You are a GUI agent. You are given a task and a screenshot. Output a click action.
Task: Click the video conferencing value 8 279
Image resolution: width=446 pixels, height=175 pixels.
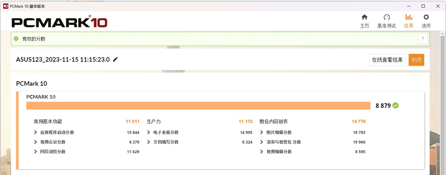134,142
